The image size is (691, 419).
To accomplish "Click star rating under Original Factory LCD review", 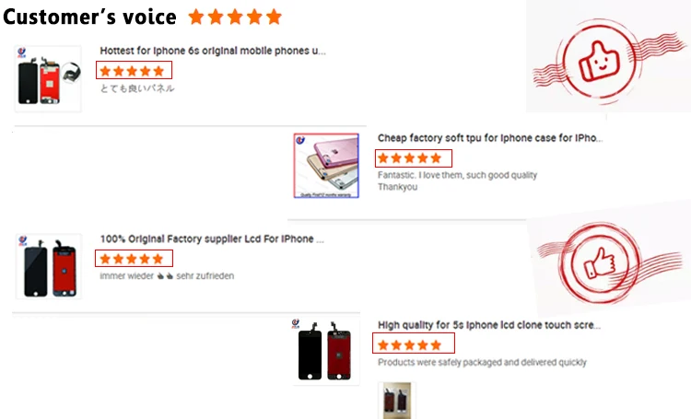I will click(x=133, y=258).
